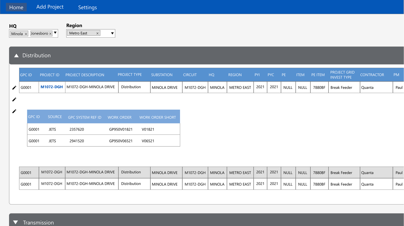Click the WORK ORDER SHORT header
Viewport: 404px width, 226px height.
(158, 117)
